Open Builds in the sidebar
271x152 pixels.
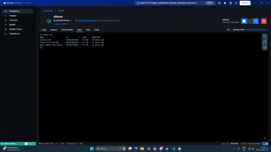click(18, 25)
